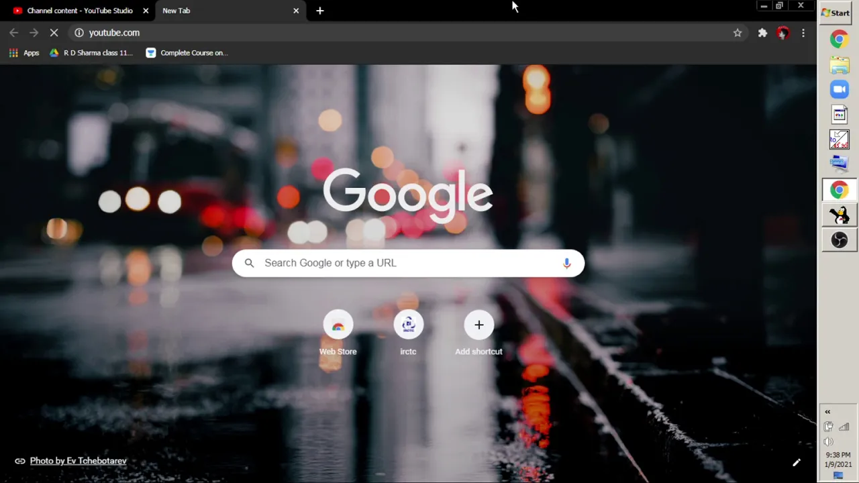
Task: Open File Explorer from taskbar
Action: 839,65
